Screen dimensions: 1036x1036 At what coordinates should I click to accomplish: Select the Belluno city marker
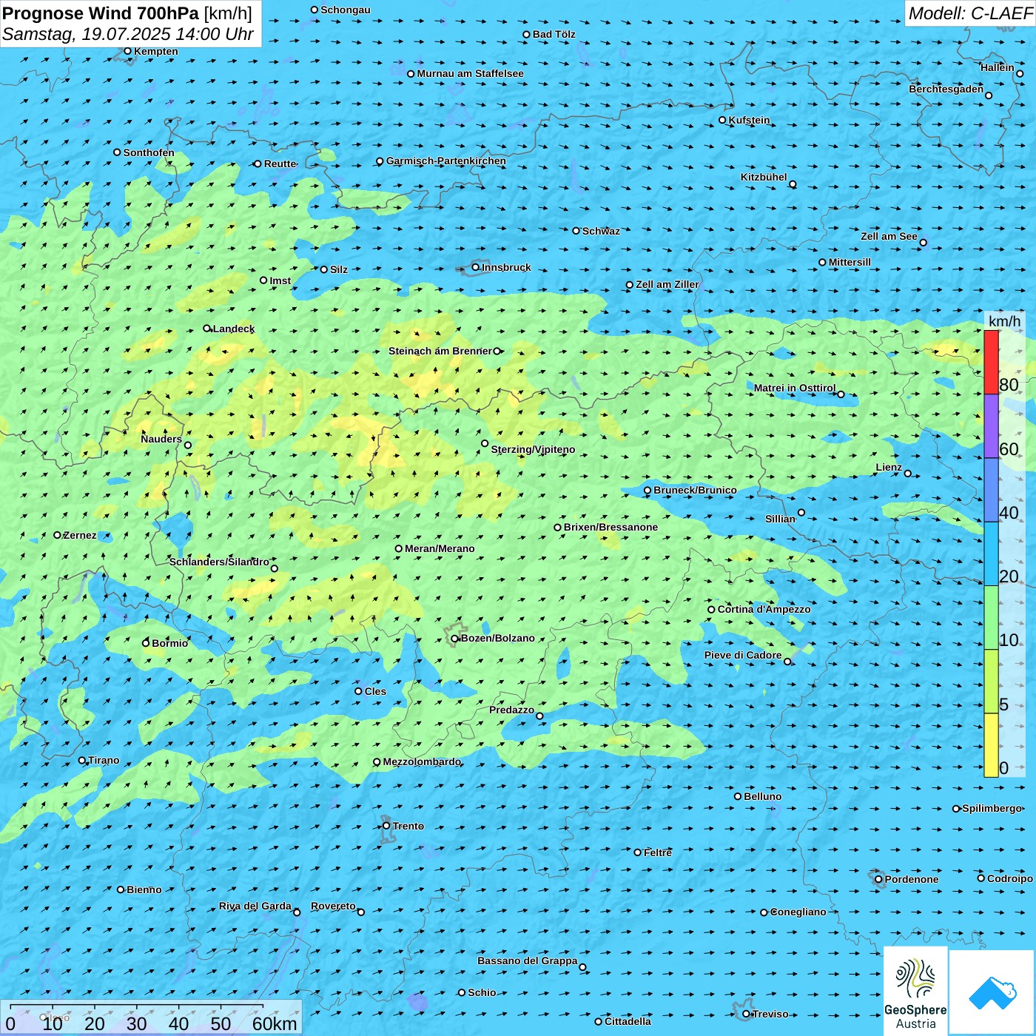click(x=738, y=796)
